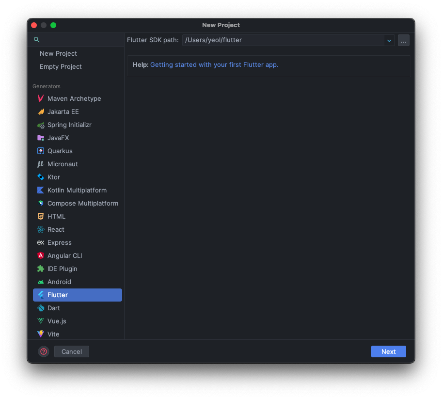The image size is (442, 399).
Task: Click the Spring Initializr leaf icon
Action: pos(41,125)
